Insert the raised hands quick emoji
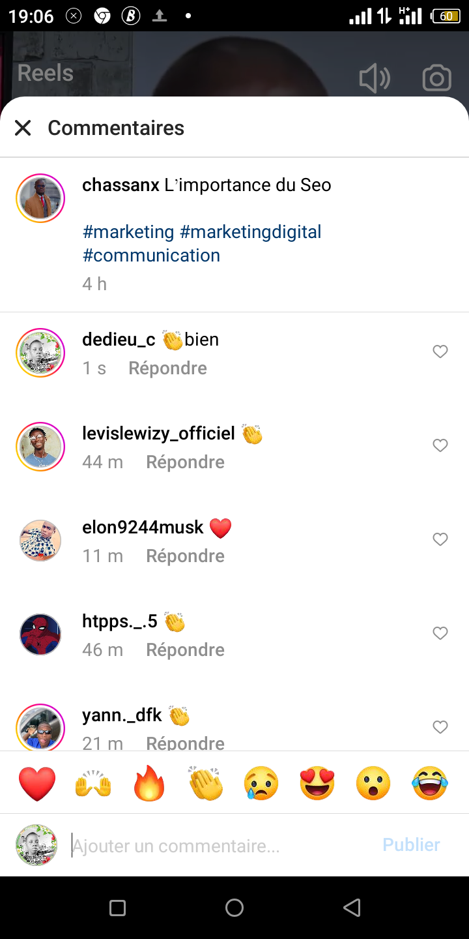This screenshot has width=469, height=939. click(x=93, y=783)
